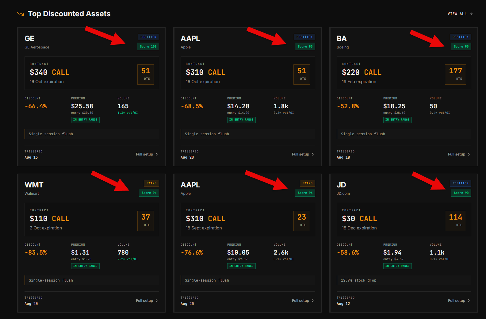The image size is (486, 319).
Task: Click the 37 DTE box on WMT
Action: click(146, 221)
